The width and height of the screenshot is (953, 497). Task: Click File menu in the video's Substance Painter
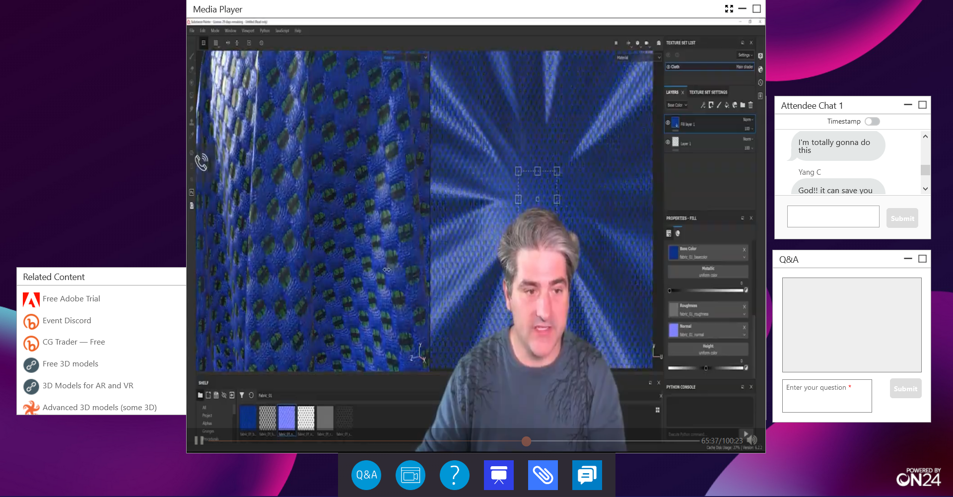pyautogui.click(x=192, y=31)
